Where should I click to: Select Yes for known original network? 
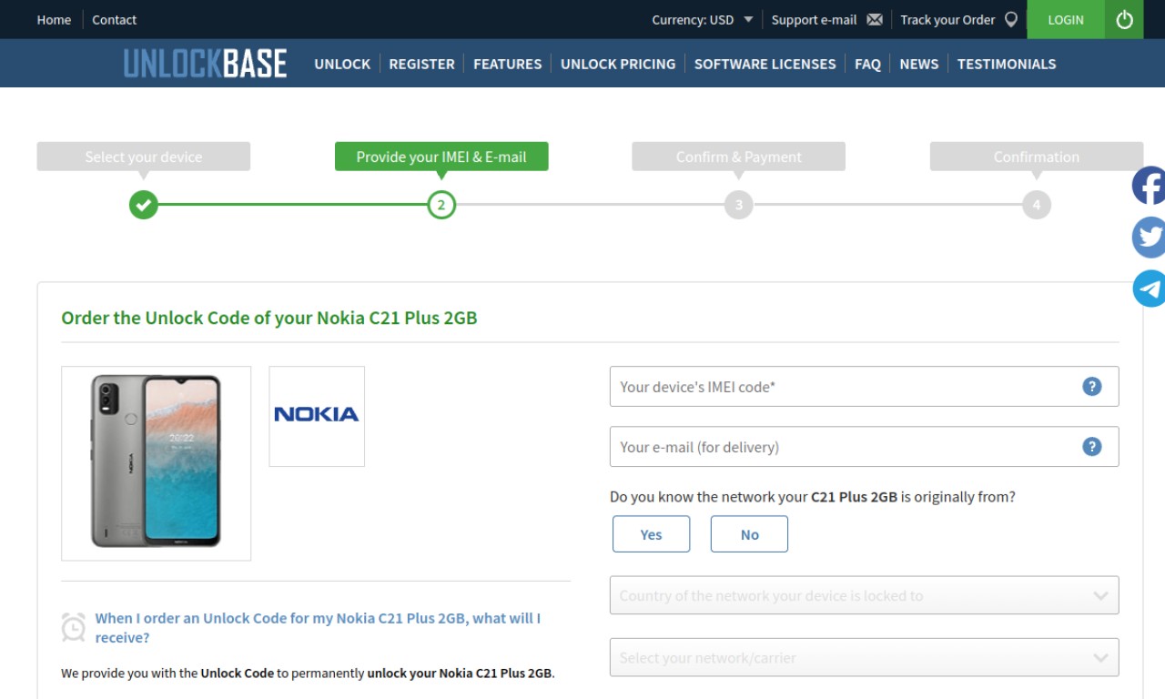651,534
